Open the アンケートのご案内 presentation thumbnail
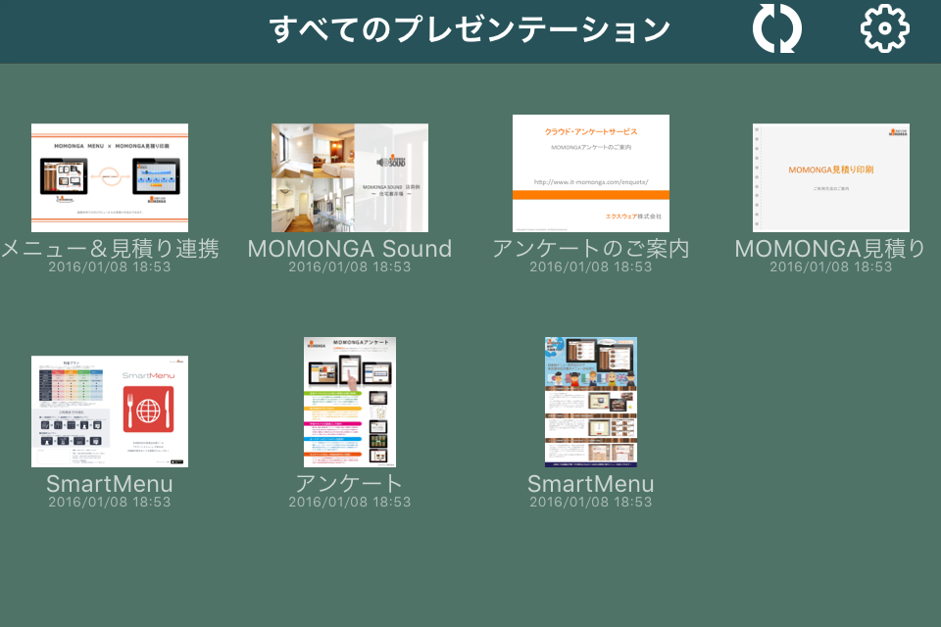The image size is (941, 627). (590, 173)
